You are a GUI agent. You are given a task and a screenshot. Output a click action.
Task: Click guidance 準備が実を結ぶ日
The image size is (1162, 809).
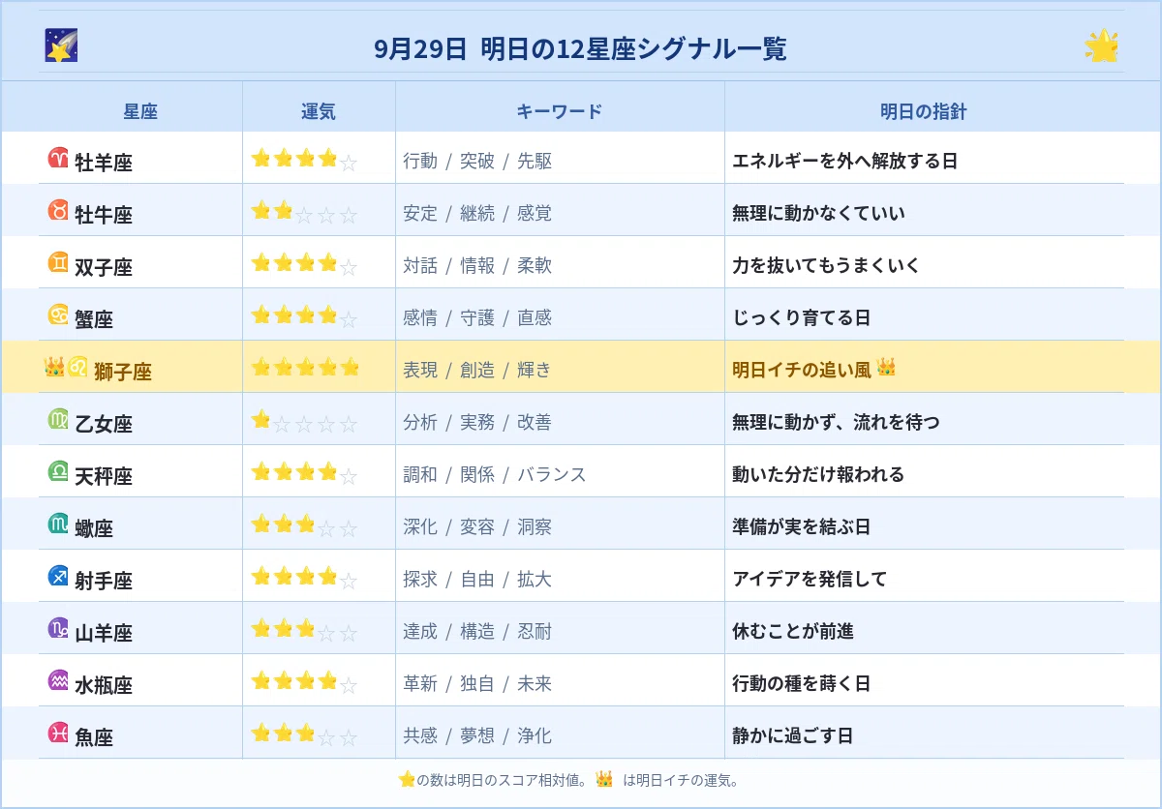pos(802,526)
